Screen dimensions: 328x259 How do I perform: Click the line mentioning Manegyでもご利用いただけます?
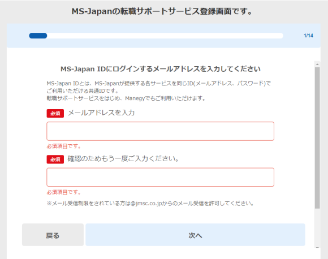coord(126,98)
